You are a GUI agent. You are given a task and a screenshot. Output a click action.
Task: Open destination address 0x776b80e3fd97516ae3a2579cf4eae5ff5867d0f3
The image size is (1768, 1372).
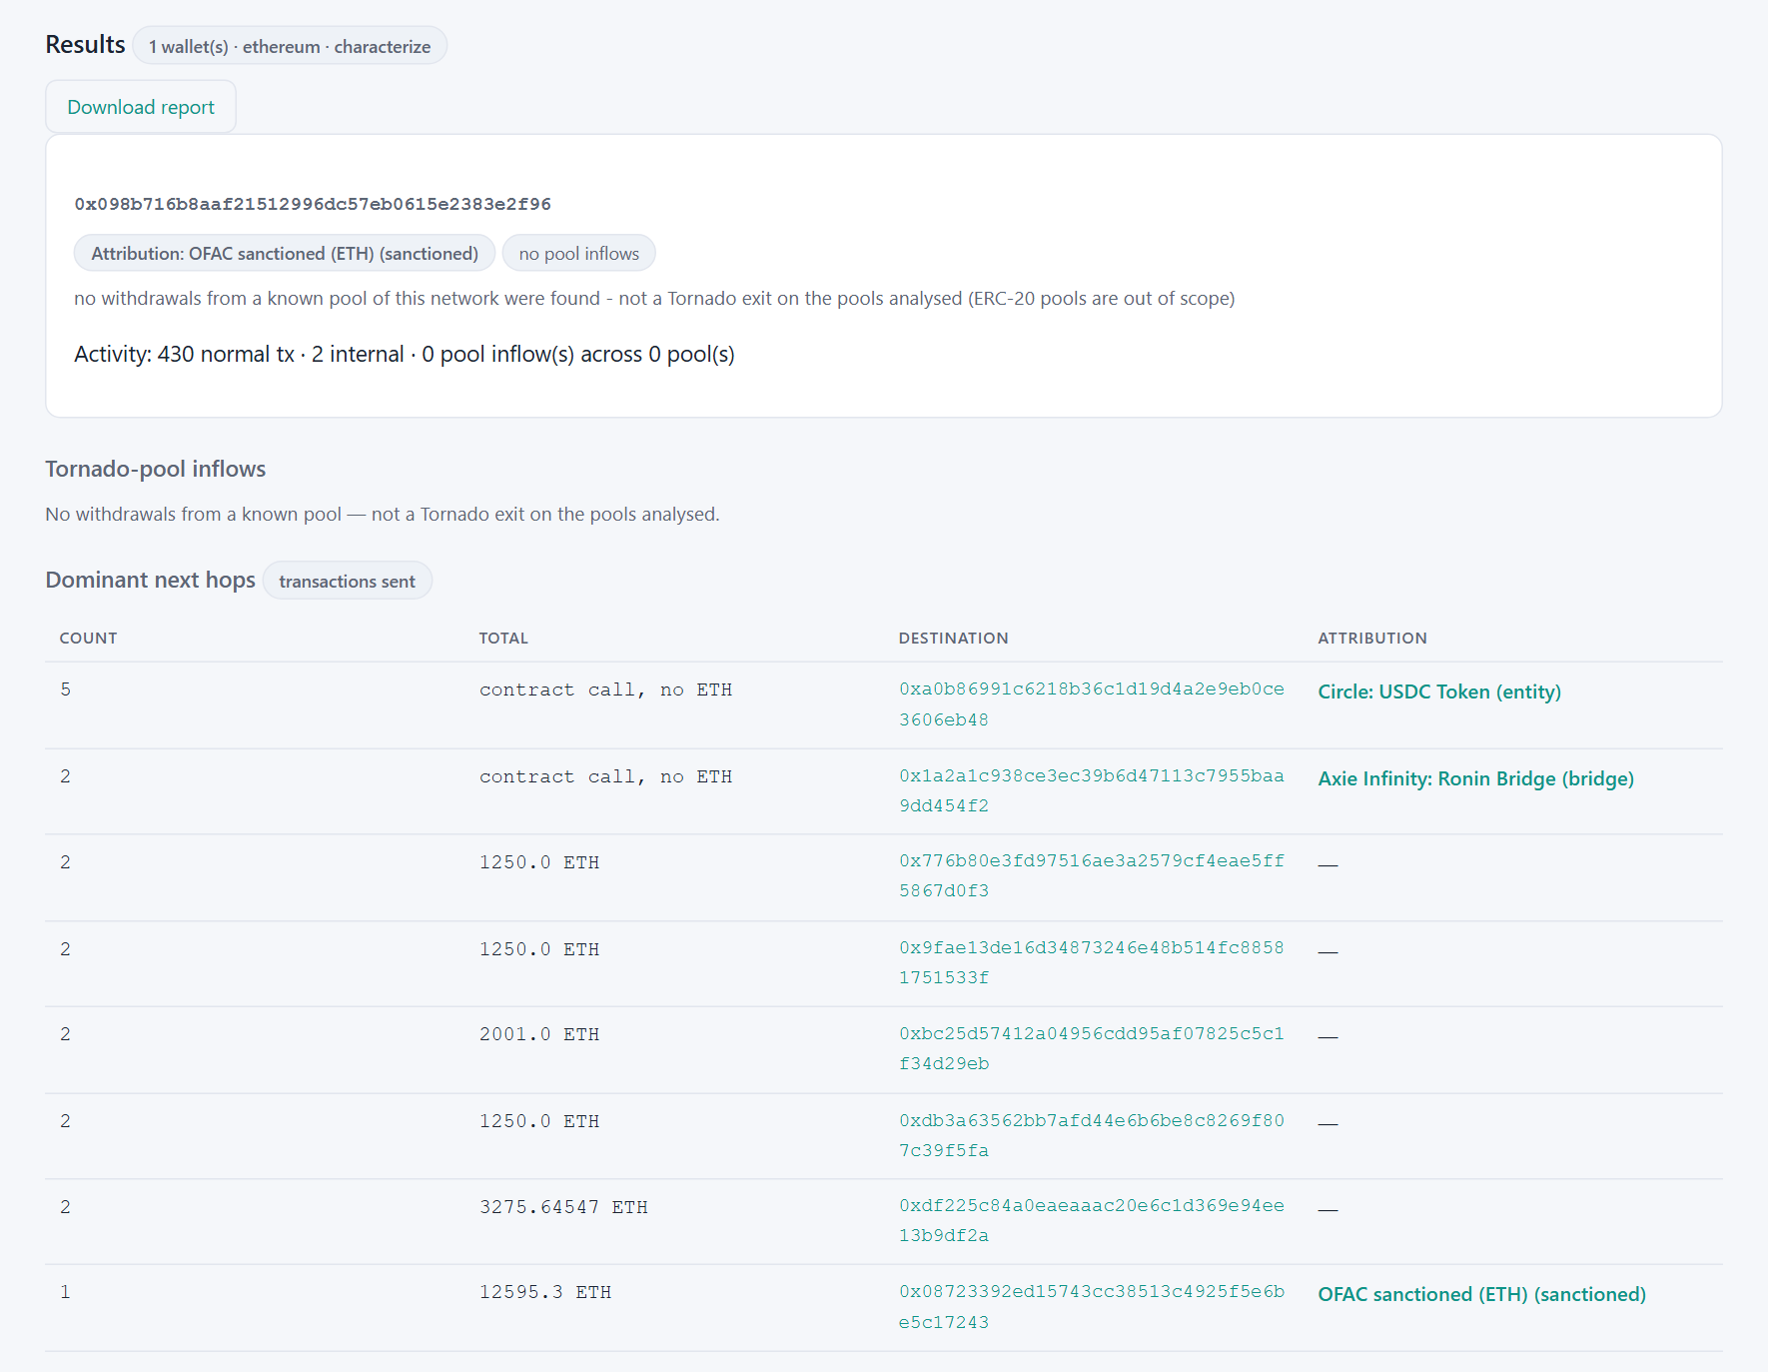pyautogui.click(x=1092, y=876)
